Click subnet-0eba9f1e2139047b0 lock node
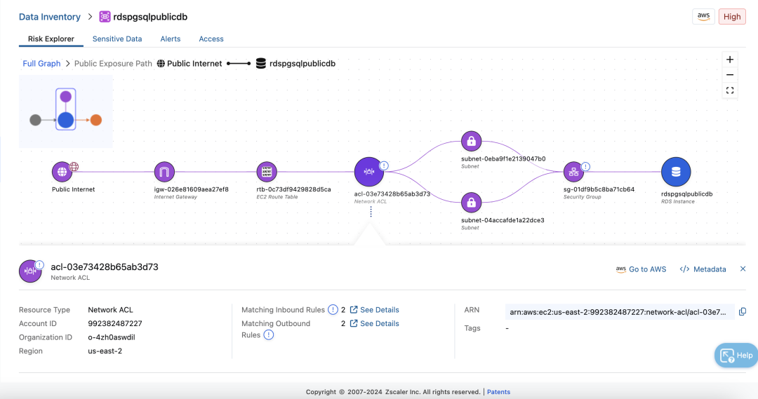Screen dimensions: 758x399 pyautogui.click(x=471, y=140)
